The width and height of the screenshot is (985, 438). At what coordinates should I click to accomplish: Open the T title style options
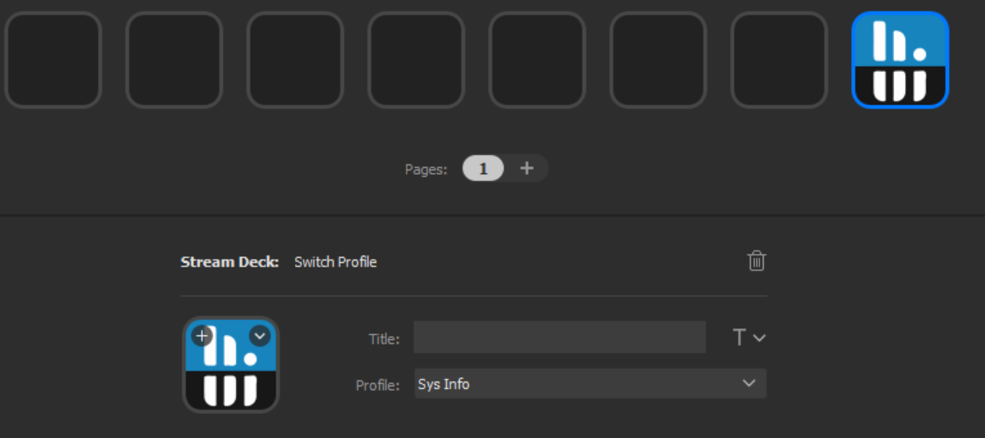point(749,338)
